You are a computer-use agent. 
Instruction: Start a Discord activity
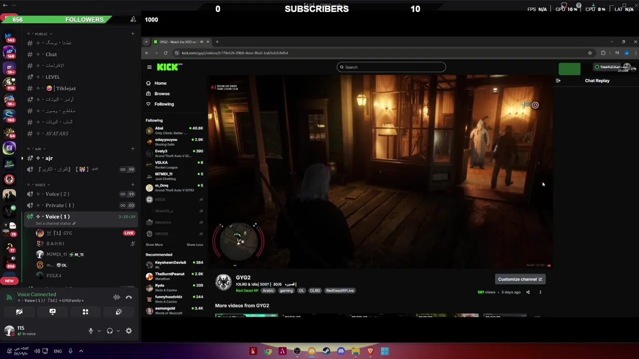pyautogui.click(x=85, y=312)
